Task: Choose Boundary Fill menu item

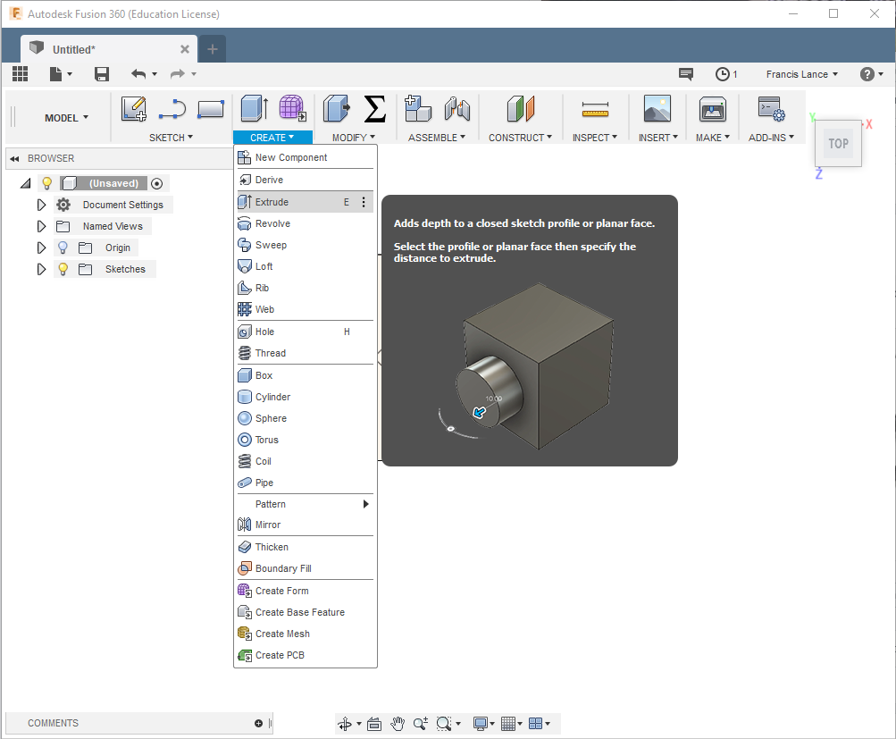Action: (306, 568)
